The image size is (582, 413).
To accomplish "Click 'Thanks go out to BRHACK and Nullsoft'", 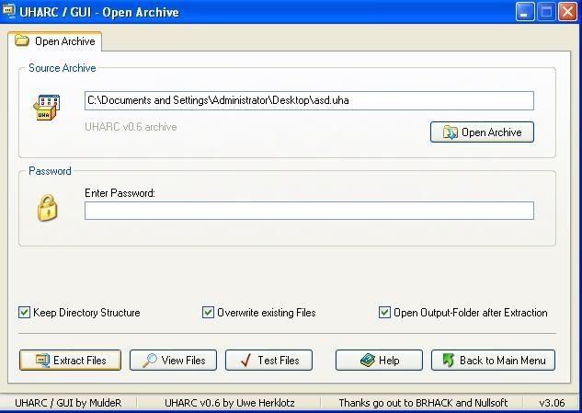I will click(x=423, y=403).
